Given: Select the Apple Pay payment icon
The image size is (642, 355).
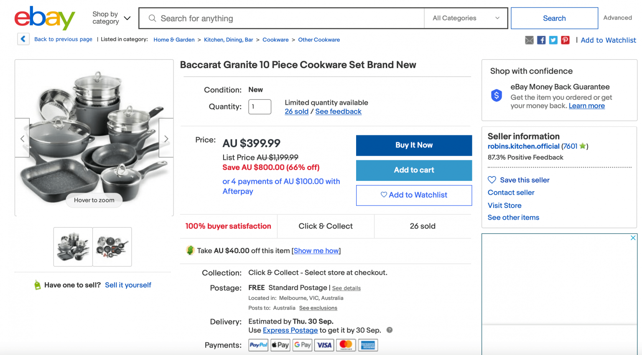Looking at the screenshot, I should pyautogui.click(x=280, y=345).
